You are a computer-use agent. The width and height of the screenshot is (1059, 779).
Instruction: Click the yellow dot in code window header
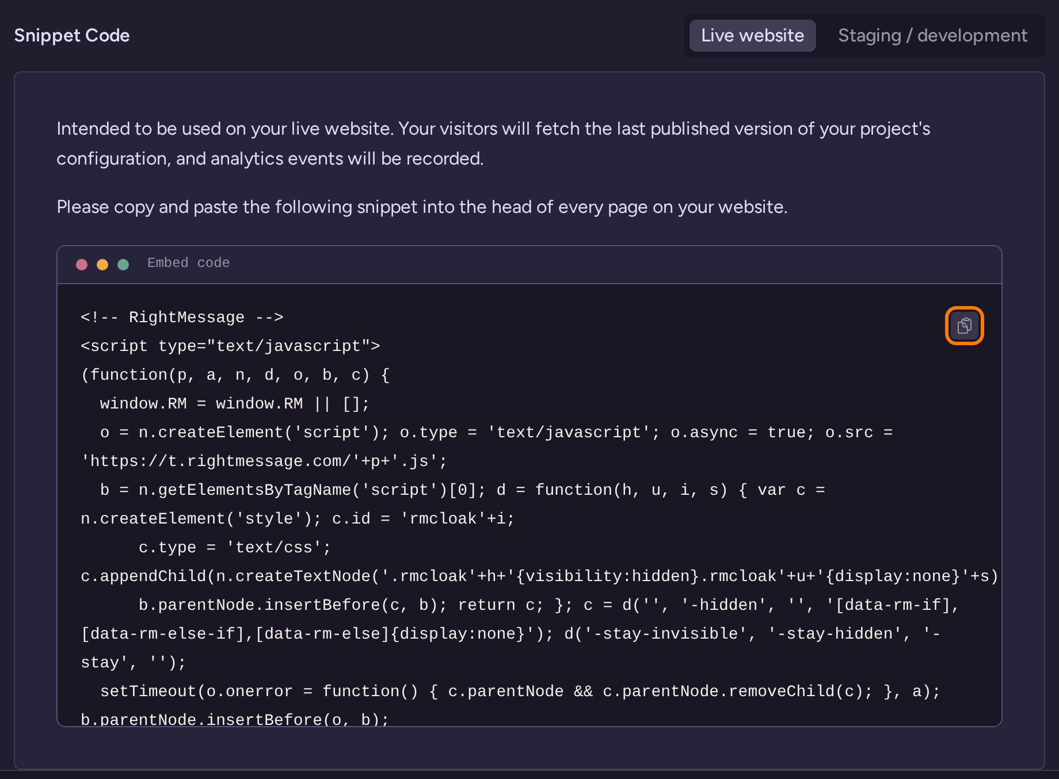pyautogui.click(x=102, y=264)
